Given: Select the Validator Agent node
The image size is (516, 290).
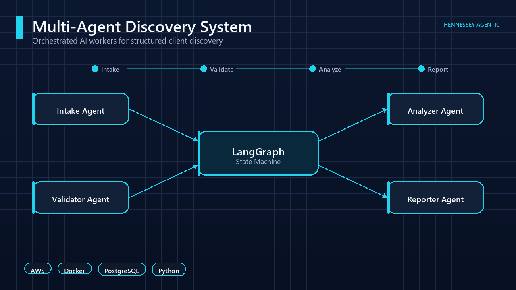Looking at the screenshot, I should [81, 198].
